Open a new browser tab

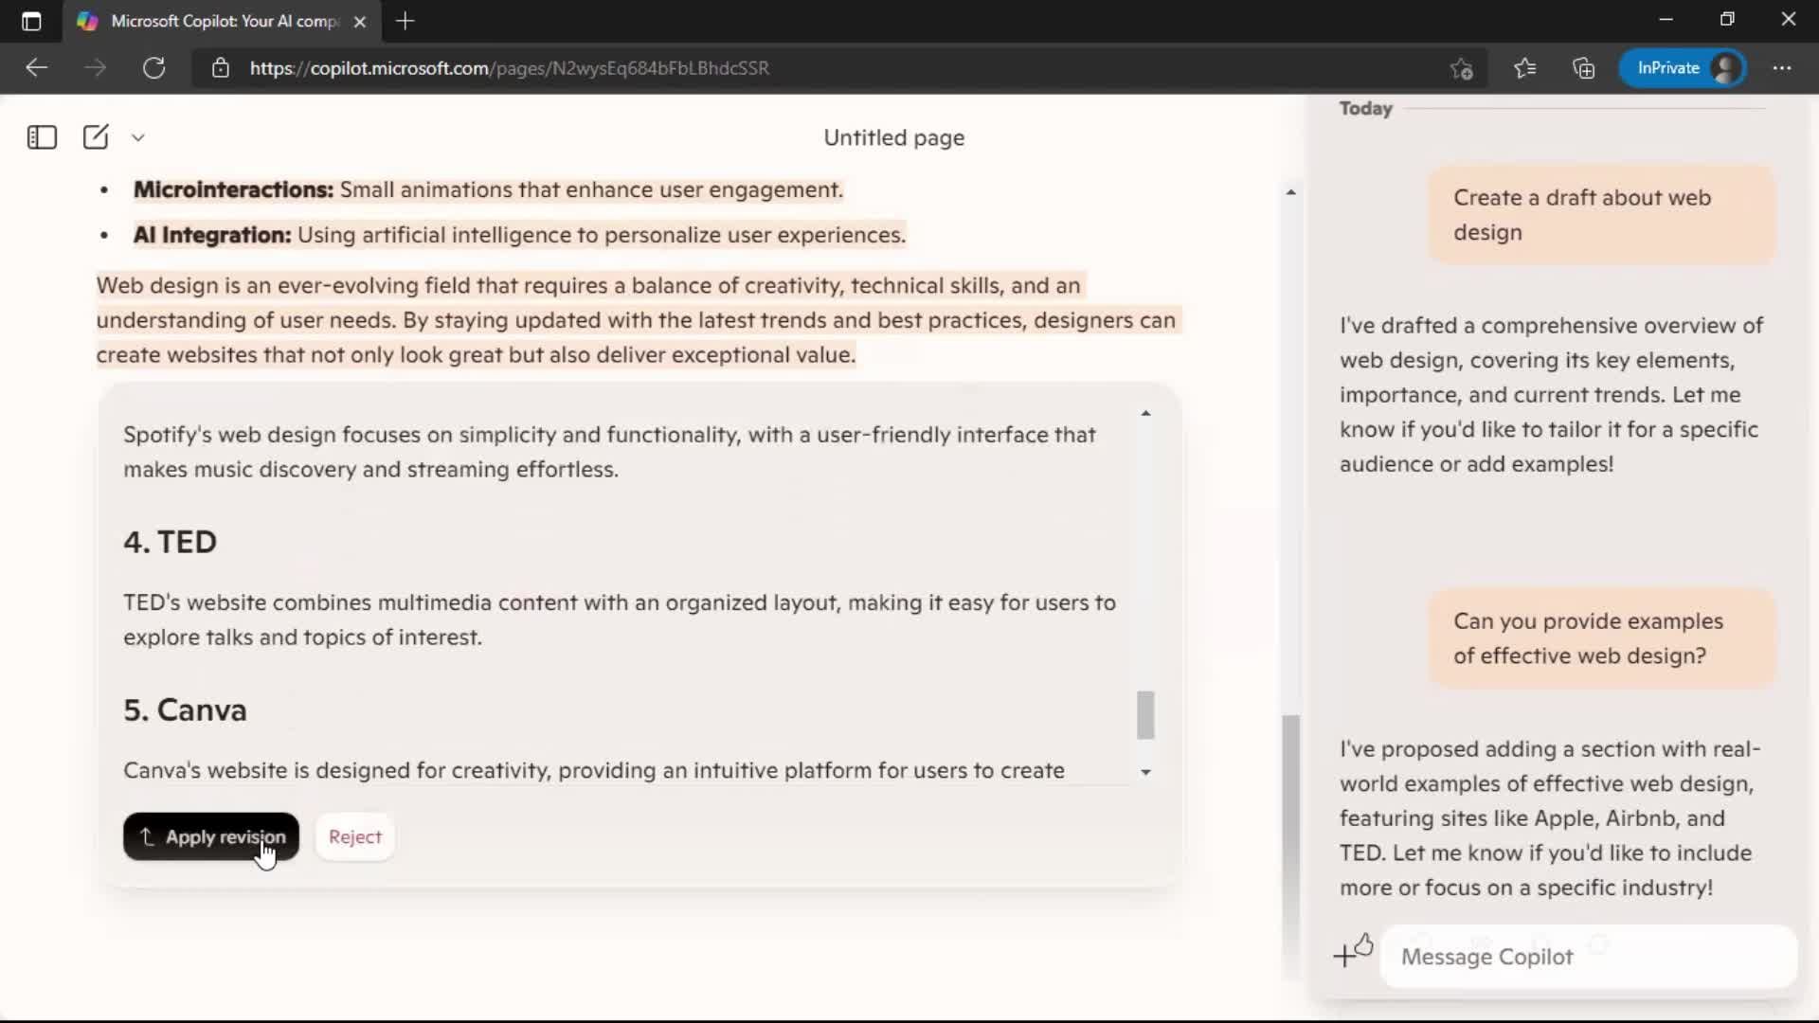pyautogui.click(x=405, y=21)
